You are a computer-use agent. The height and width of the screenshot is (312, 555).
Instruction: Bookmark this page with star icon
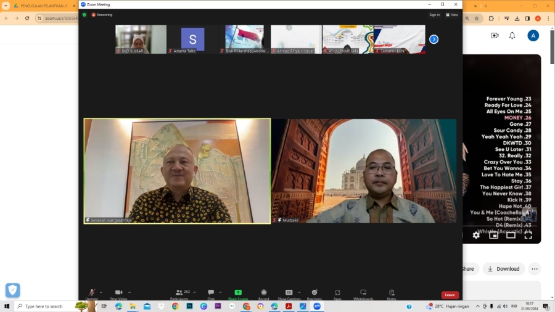point(477,18)
